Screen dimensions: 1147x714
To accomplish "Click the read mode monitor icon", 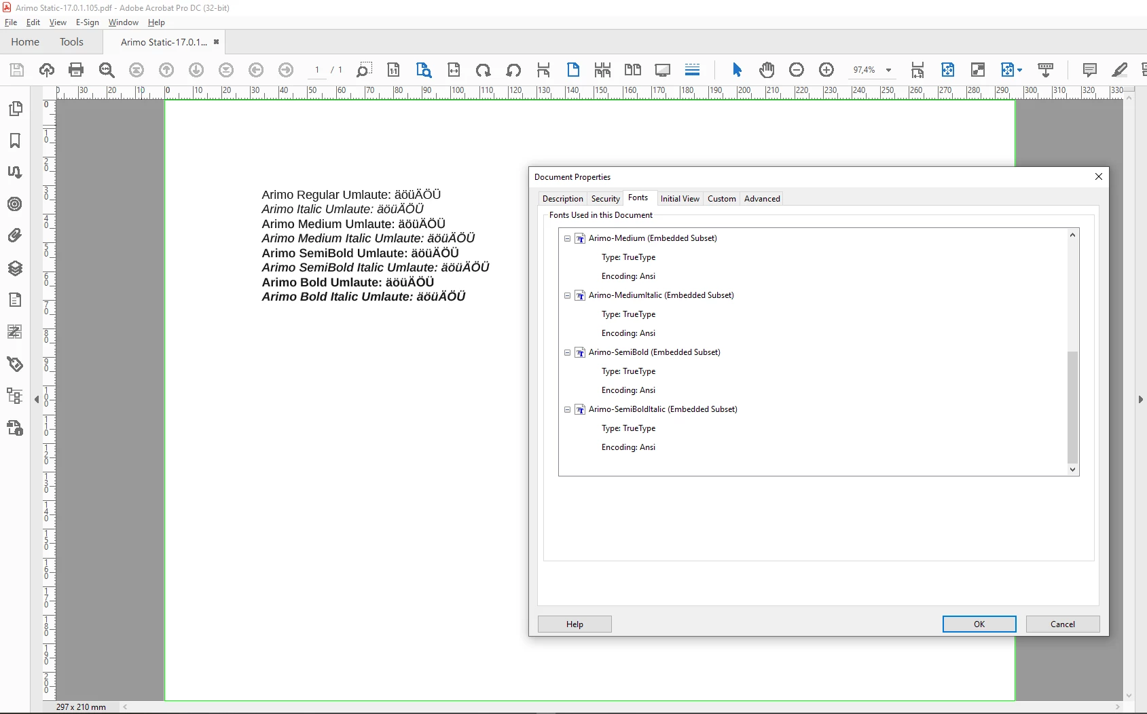I will pyautogui.click(x=663, y=70).
